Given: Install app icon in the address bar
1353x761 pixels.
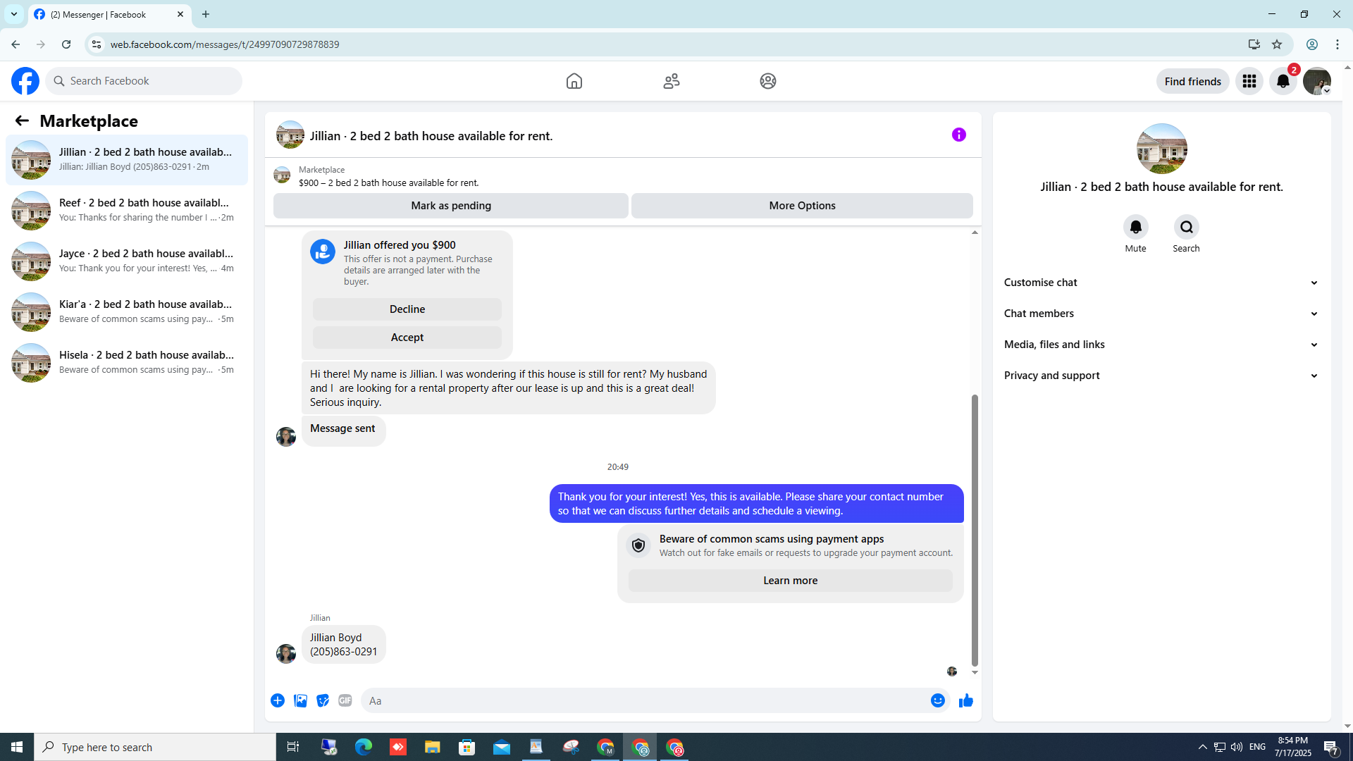Looking at the screenshot, I should (x=1254, y=44).
